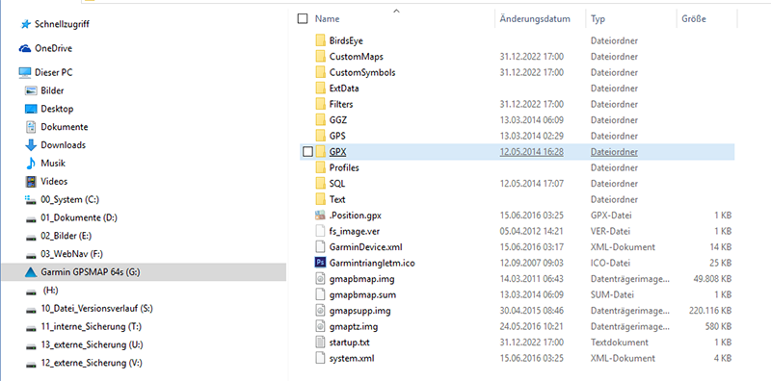Click the .Position.gpx file icon

tap(320, 216)
